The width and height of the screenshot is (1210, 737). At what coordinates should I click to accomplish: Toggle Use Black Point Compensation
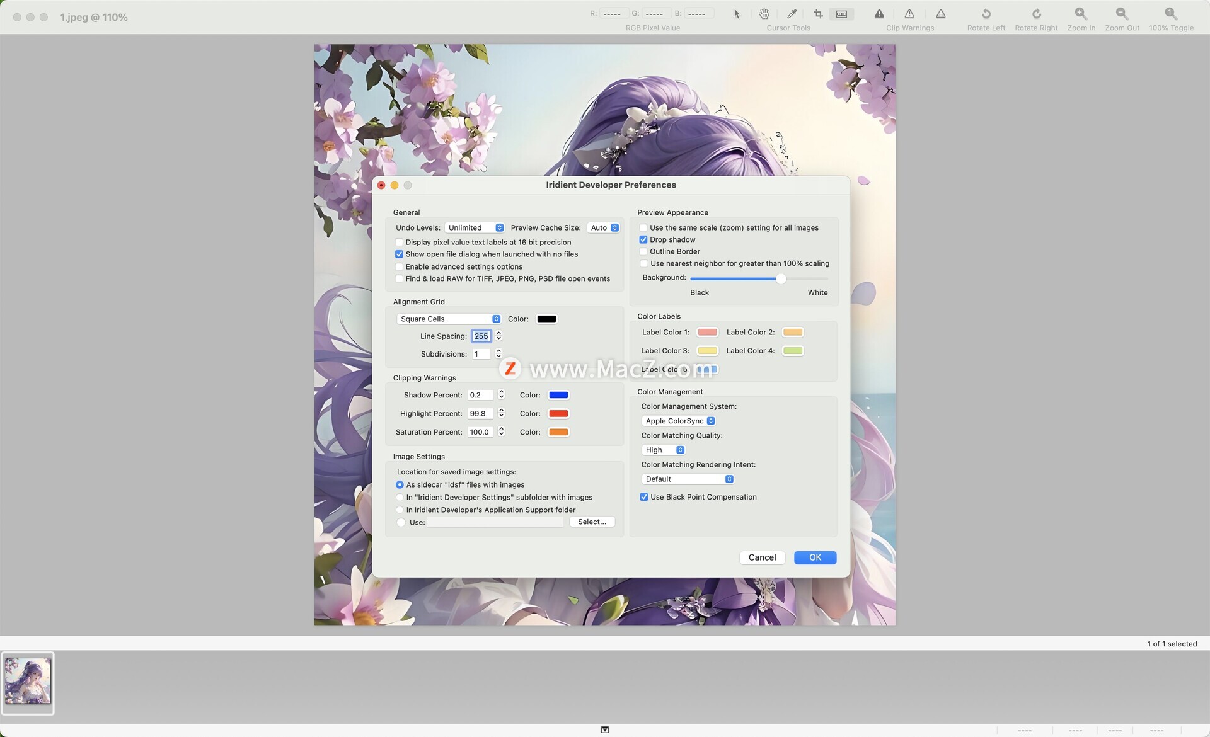click(644, 497)
